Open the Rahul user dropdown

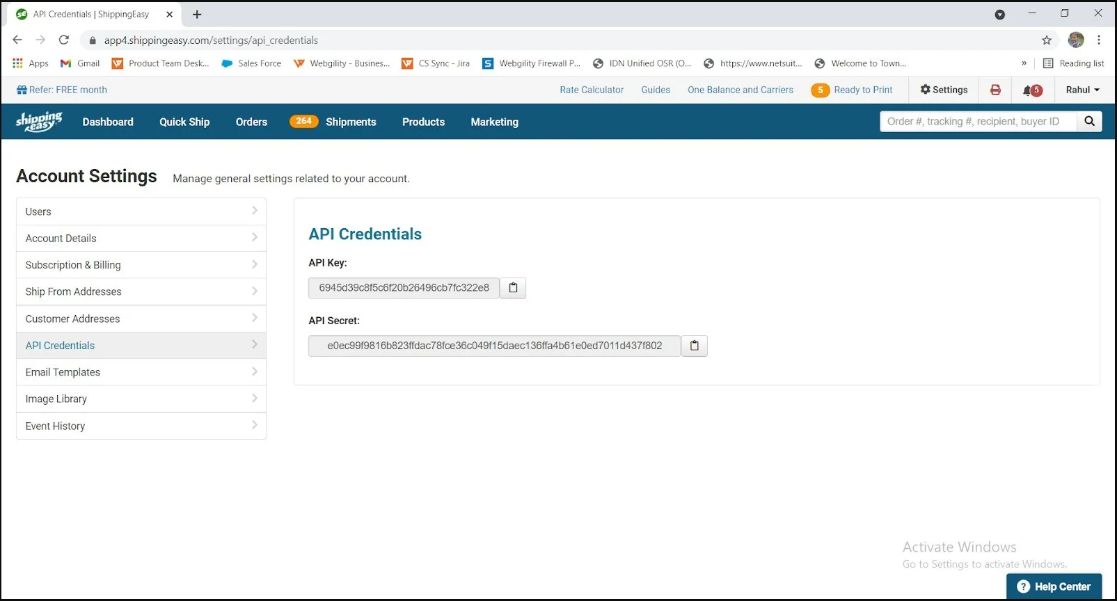coord(1082,90)
